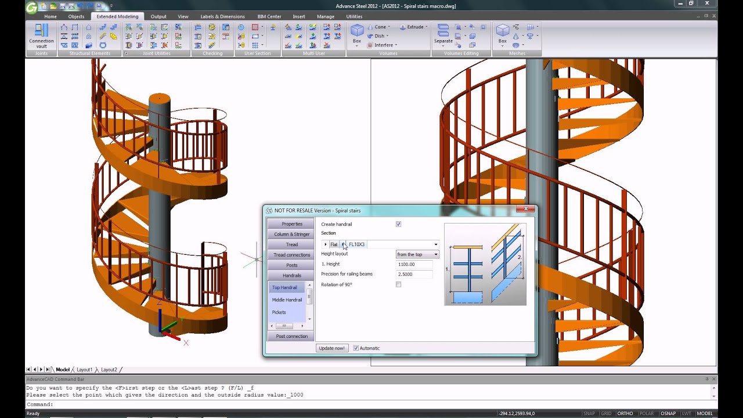This screenshot has height=418, width=743.
Task: Click the Volumes Box icon
Action: 357,30
